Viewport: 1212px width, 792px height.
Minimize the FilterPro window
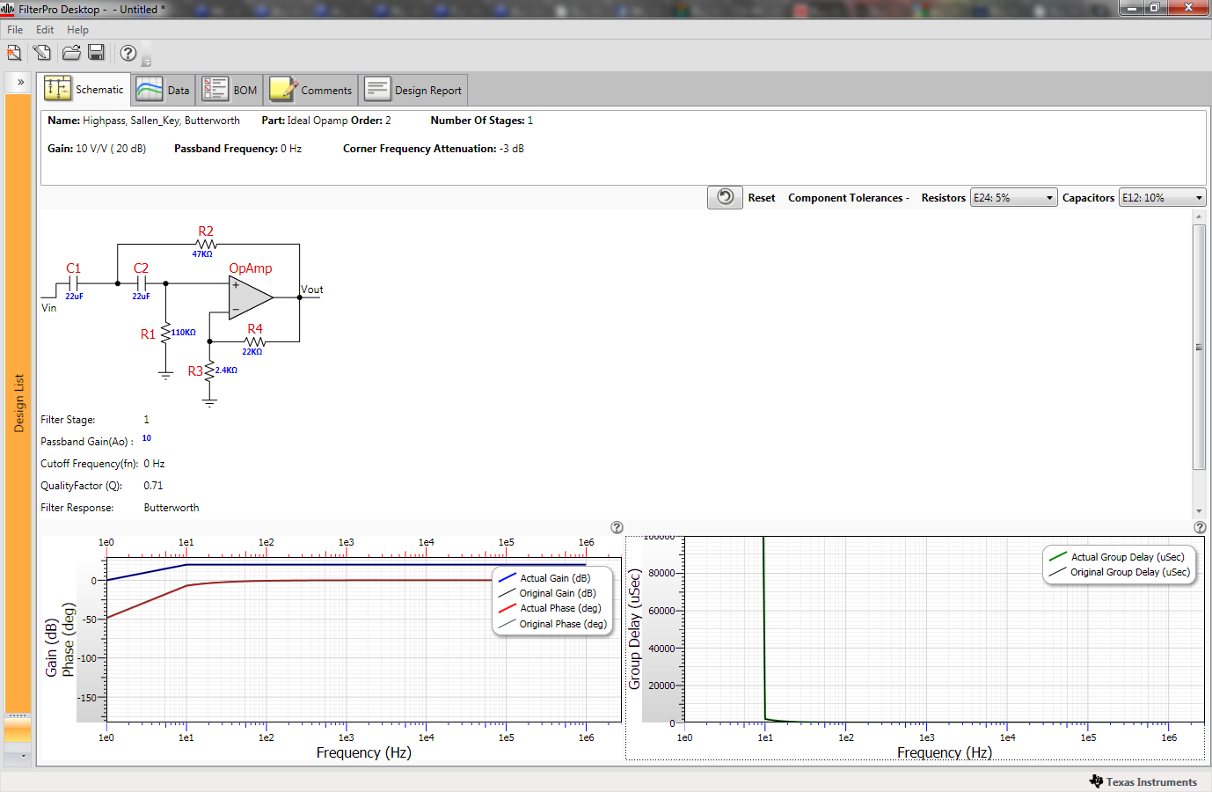click(x=1131, y=8)
